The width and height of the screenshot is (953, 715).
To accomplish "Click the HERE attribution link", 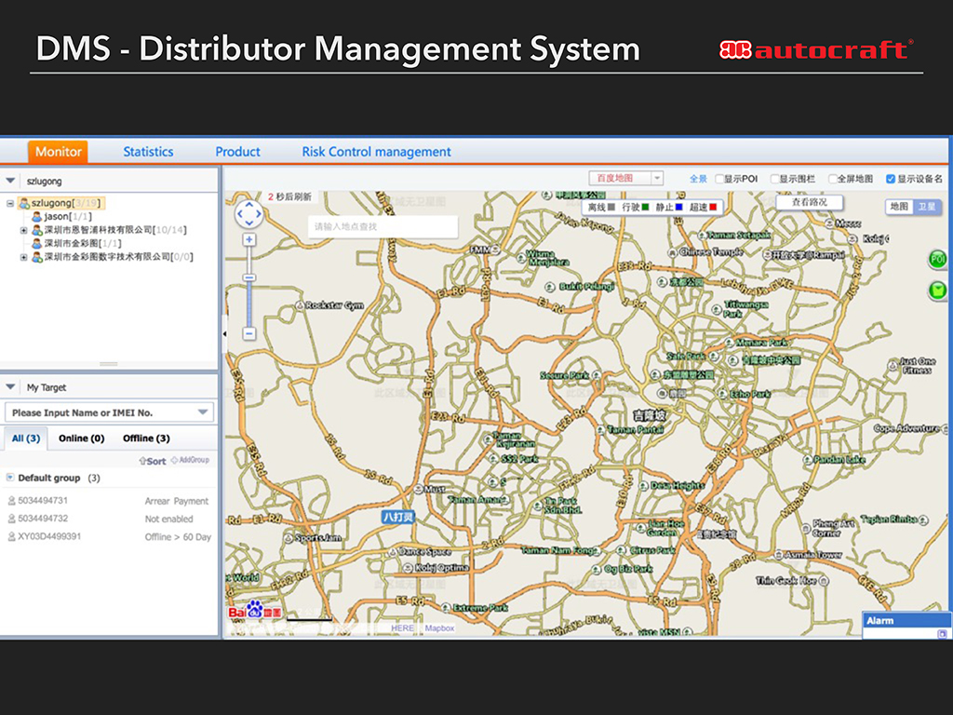I will (402, 628).
